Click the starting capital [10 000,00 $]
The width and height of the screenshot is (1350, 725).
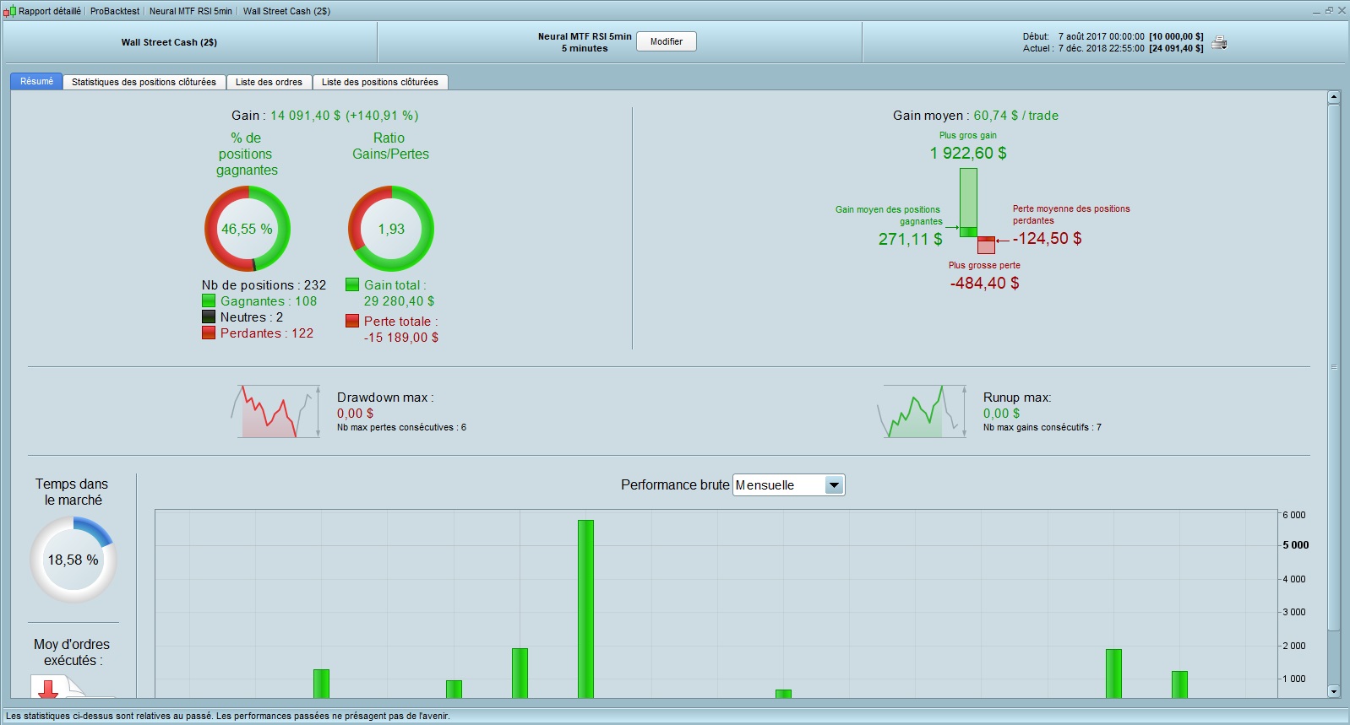1176,36
